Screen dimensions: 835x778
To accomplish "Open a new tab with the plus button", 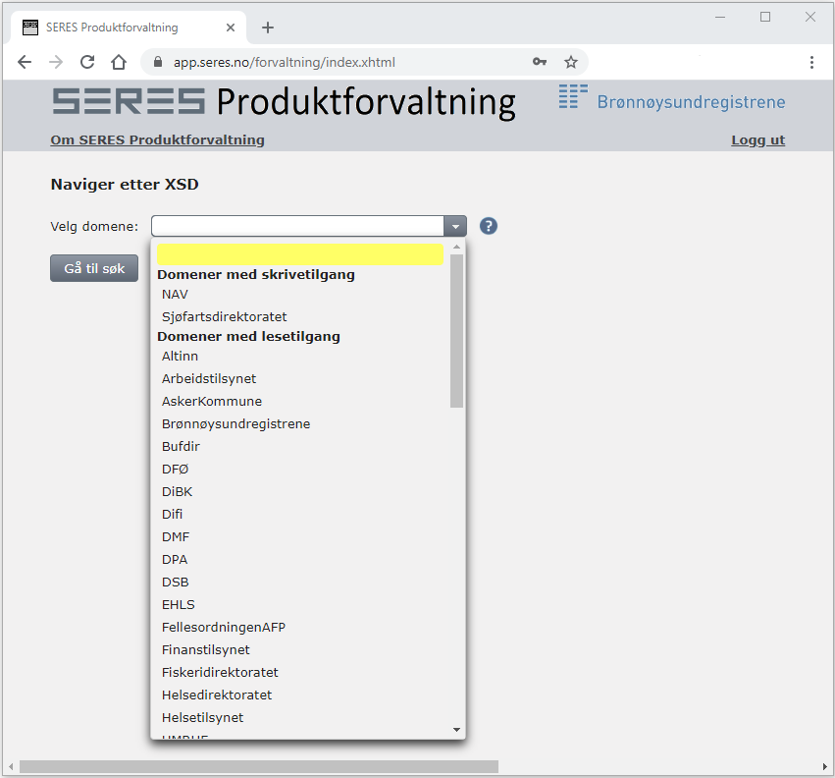I will click(x=268, y=28).
